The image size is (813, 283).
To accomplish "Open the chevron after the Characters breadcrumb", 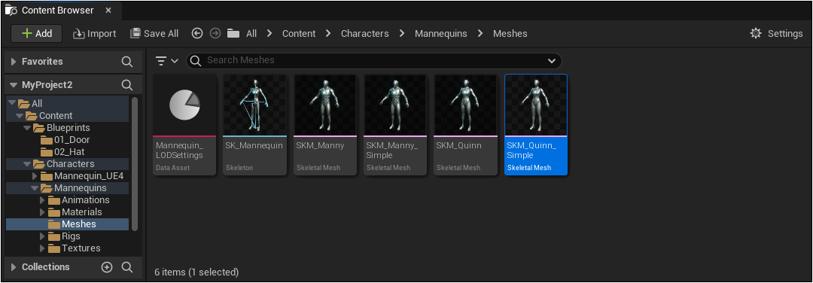I will click(402, 34).
